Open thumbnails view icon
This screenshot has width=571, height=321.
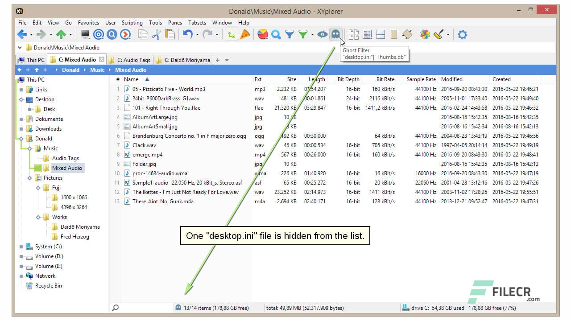tap(354, 34)
